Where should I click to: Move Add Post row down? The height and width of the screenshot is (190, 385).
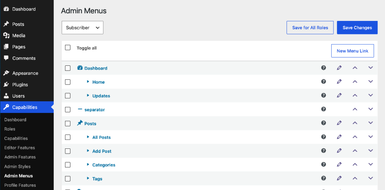click(x=370, y=150)
